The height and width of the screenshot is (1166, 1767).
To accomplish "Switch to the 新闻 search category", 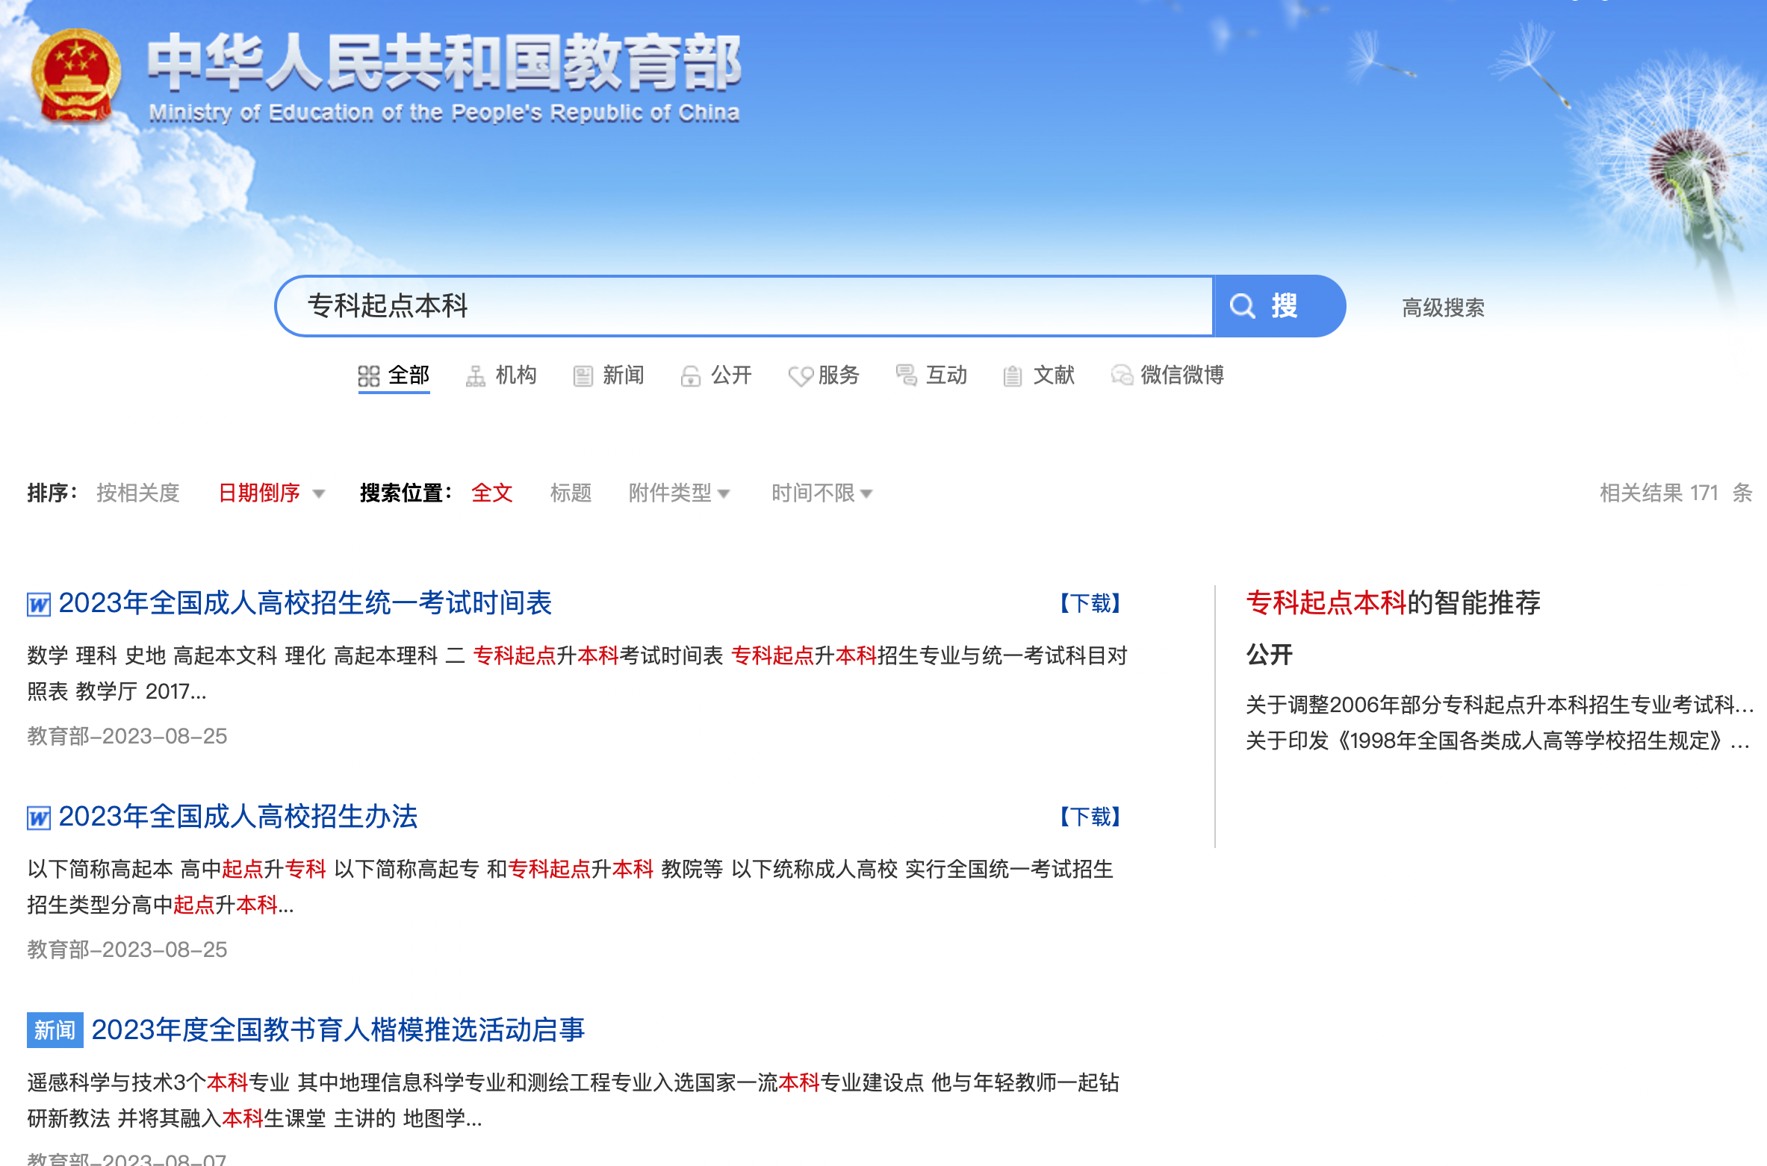I will click(607, 376).
